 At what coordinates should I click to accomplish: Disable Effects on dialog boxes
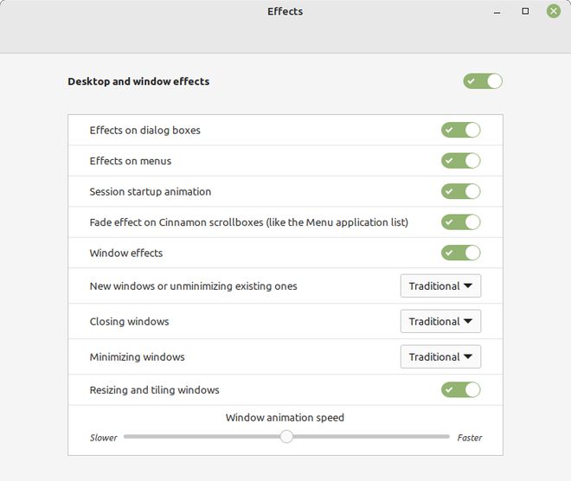pyautogui.click(x=460, y=130)
